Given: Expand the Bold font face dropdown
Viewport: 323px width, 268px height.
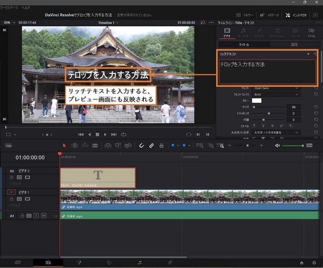Looking at the screenshot, I should pyautogui.click(x=276, y=95).
